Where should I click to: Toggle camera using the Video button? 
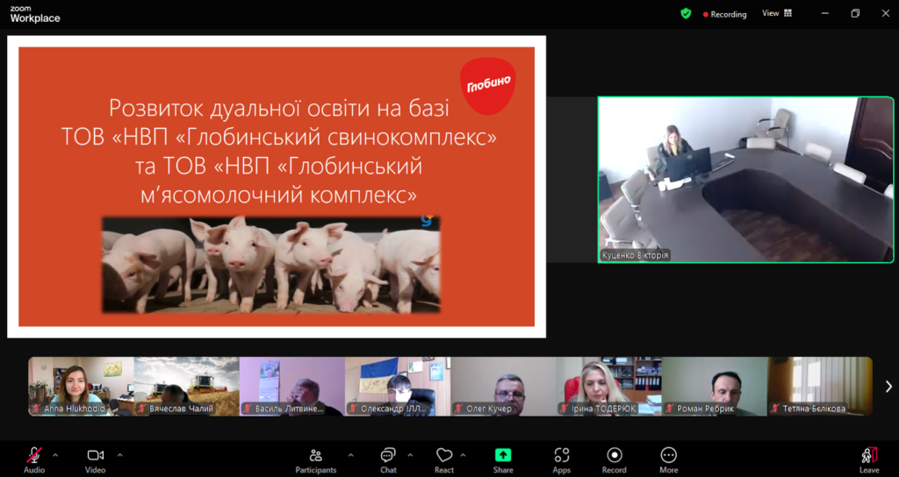(x=95, y=458)
